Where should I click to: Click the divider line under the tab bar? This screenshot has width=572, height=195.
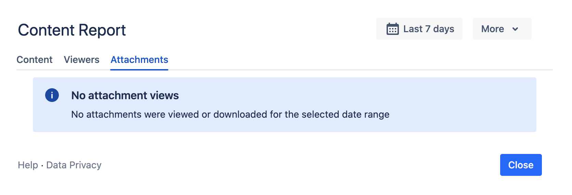342,70
